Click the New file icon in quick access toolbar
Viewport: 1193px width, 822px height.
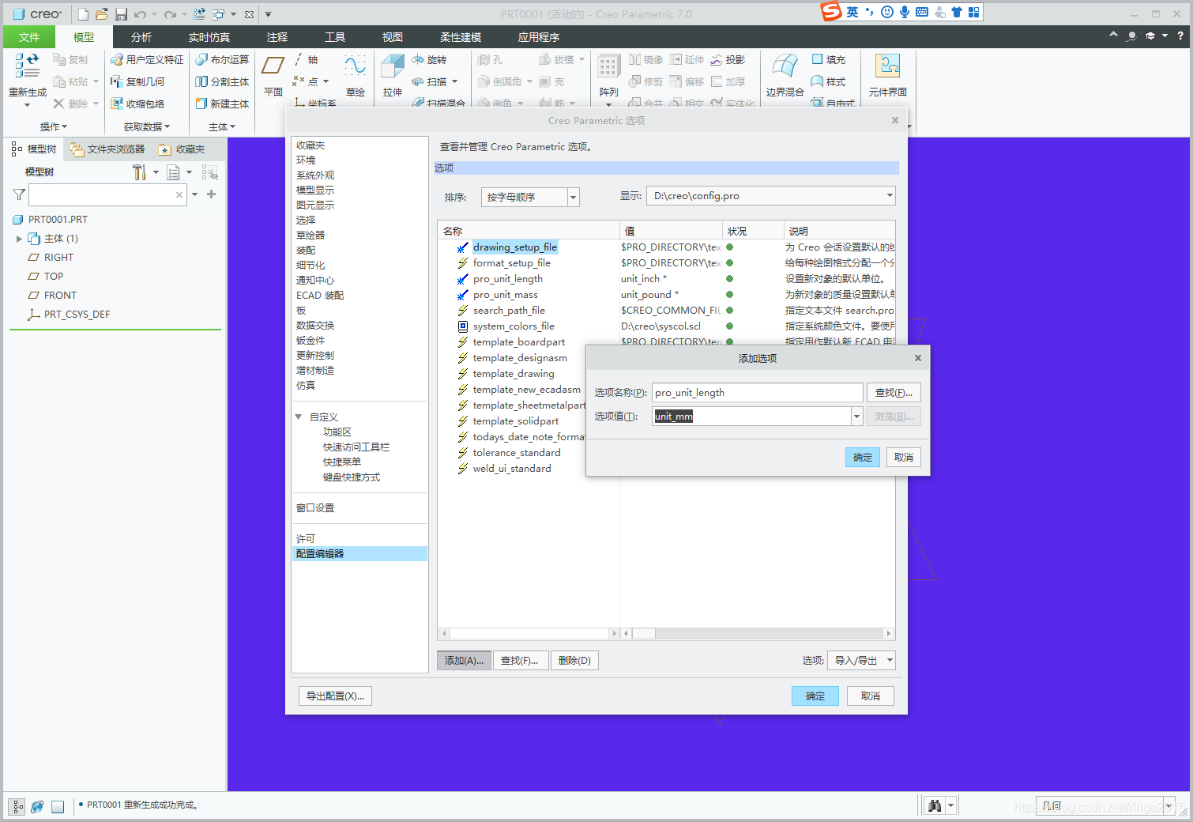83,14
